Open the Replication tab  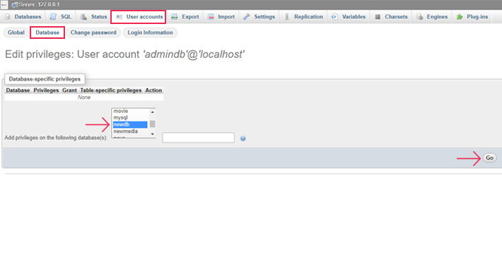[304, 17]
